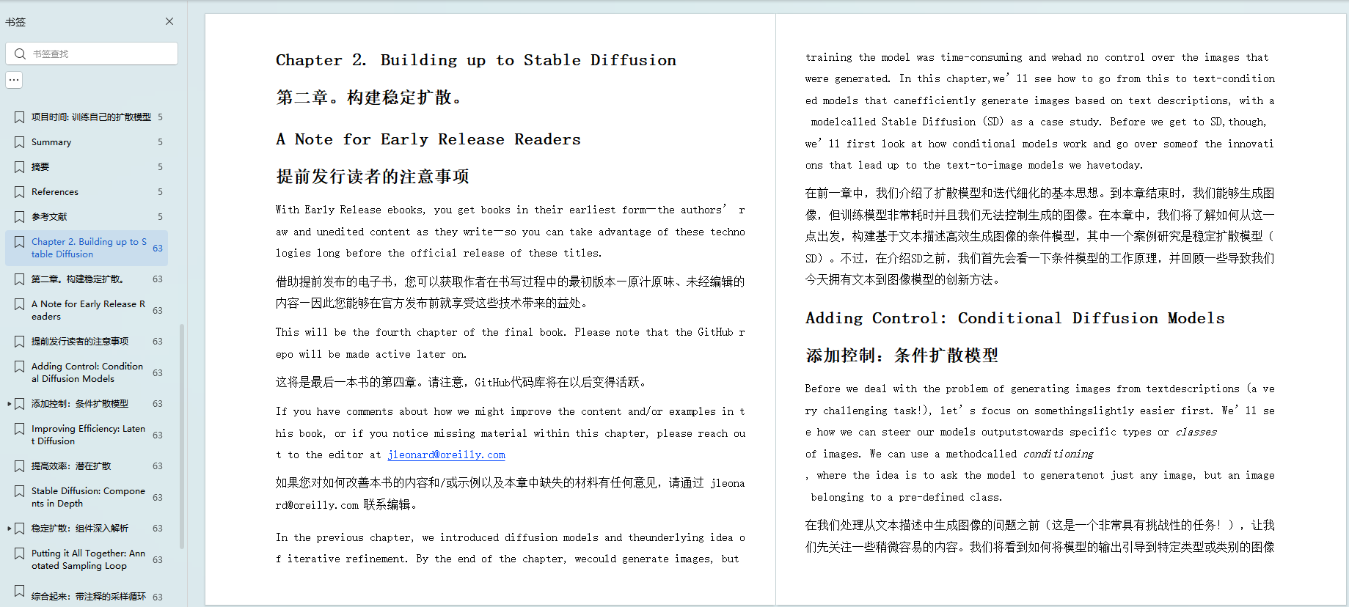Image resolution: width=1349 pixels, height=607 pixels.
Task: Click bookmark icon beside References
Action: (x=20, y=192)
